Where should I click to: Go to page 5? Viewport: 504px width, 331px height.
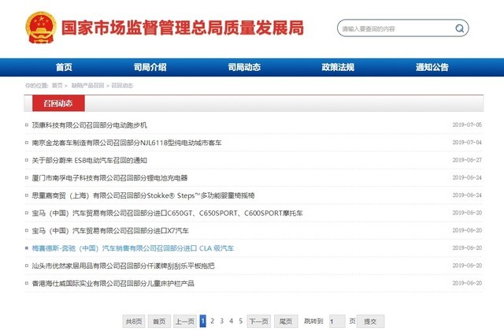[240, 321]
